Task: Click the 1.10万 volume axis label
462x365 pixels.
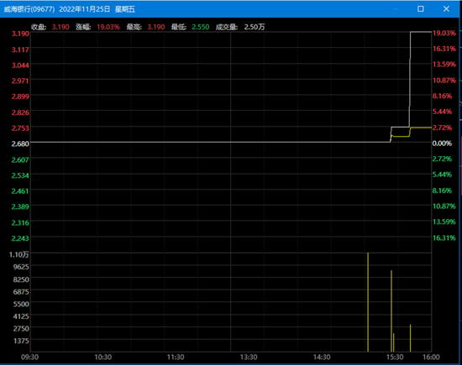Action: (x=19, y=254)
